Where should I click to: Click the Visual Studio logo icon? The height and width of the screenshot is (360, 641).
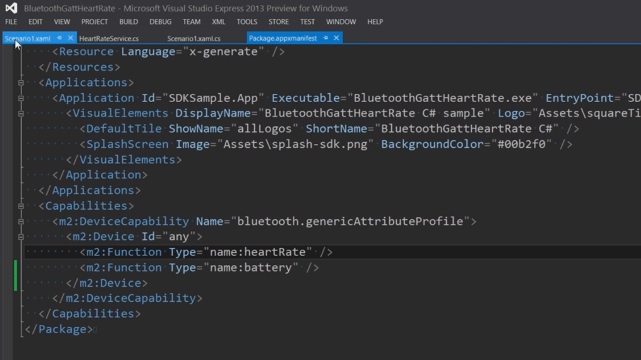(11, 8)
